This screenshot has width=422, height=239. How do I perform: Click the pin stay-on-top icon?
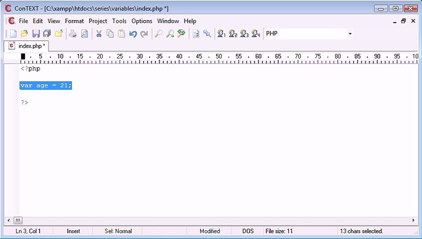point(207,34)
